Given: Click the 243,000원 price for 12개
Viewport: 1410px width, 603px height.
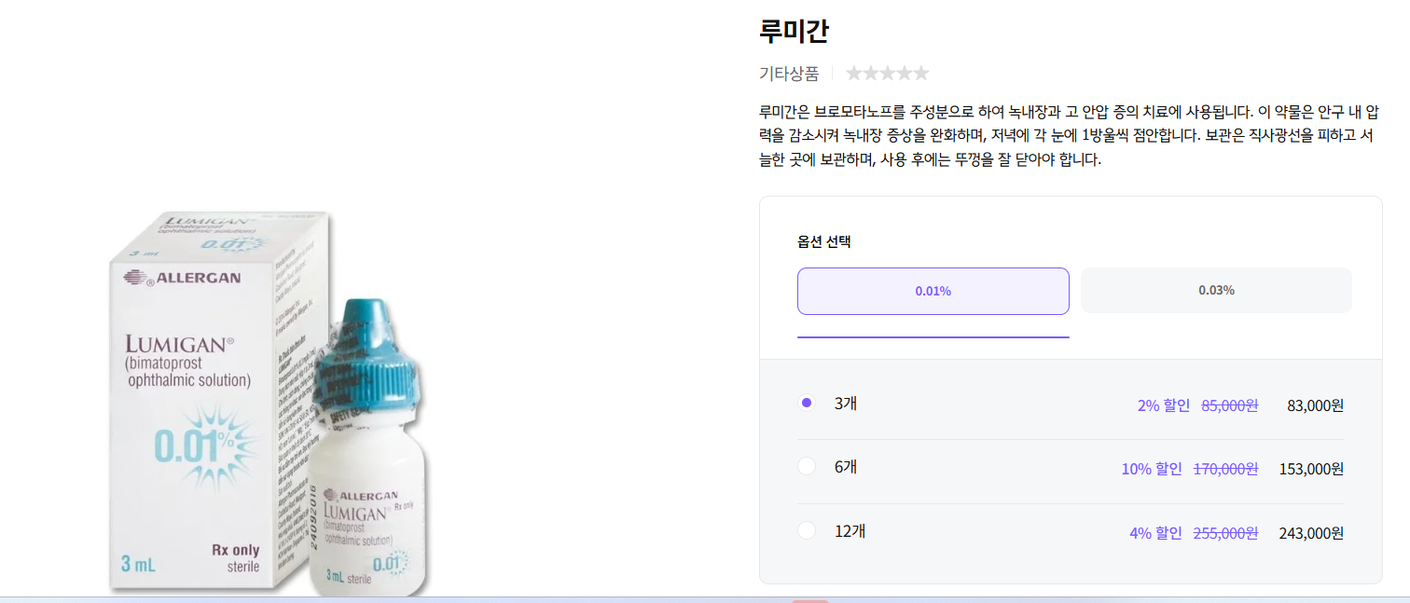Looking at the screenshot, I should click(x=1311, y=533).
